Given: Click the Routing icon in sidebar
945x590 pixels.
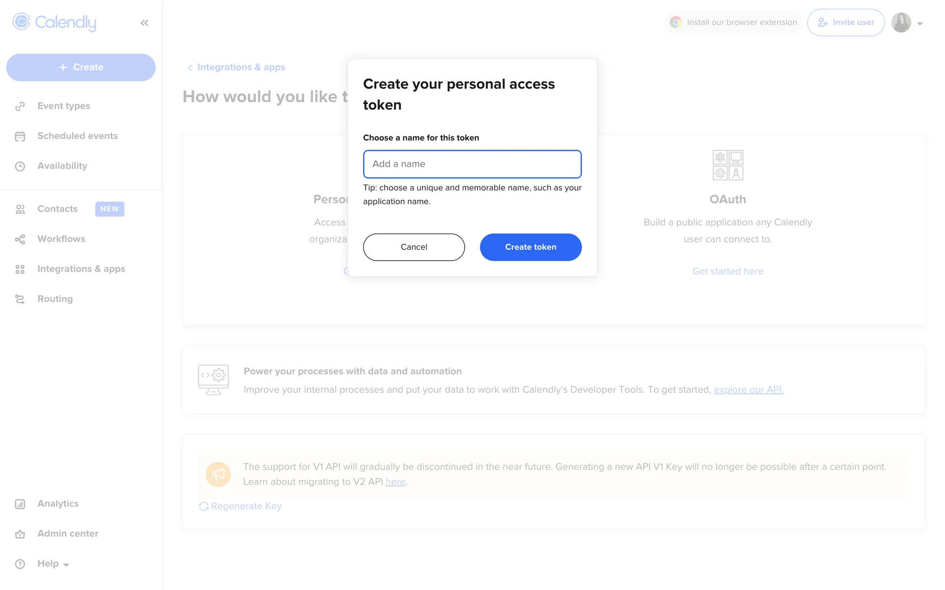Looking at the screenshot, I should click(x=20, y=299).
